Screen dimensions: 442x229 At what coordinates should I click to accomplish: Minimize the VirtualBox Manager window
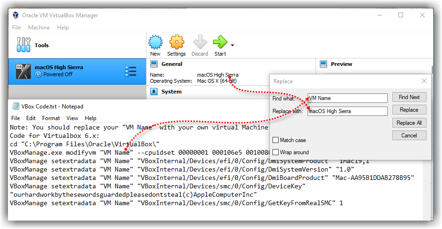[x=380, y=15]
